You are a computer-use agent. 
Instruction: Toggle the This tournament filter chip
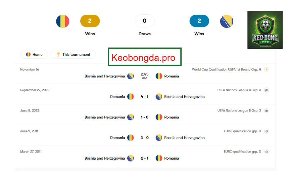[73, 54]
